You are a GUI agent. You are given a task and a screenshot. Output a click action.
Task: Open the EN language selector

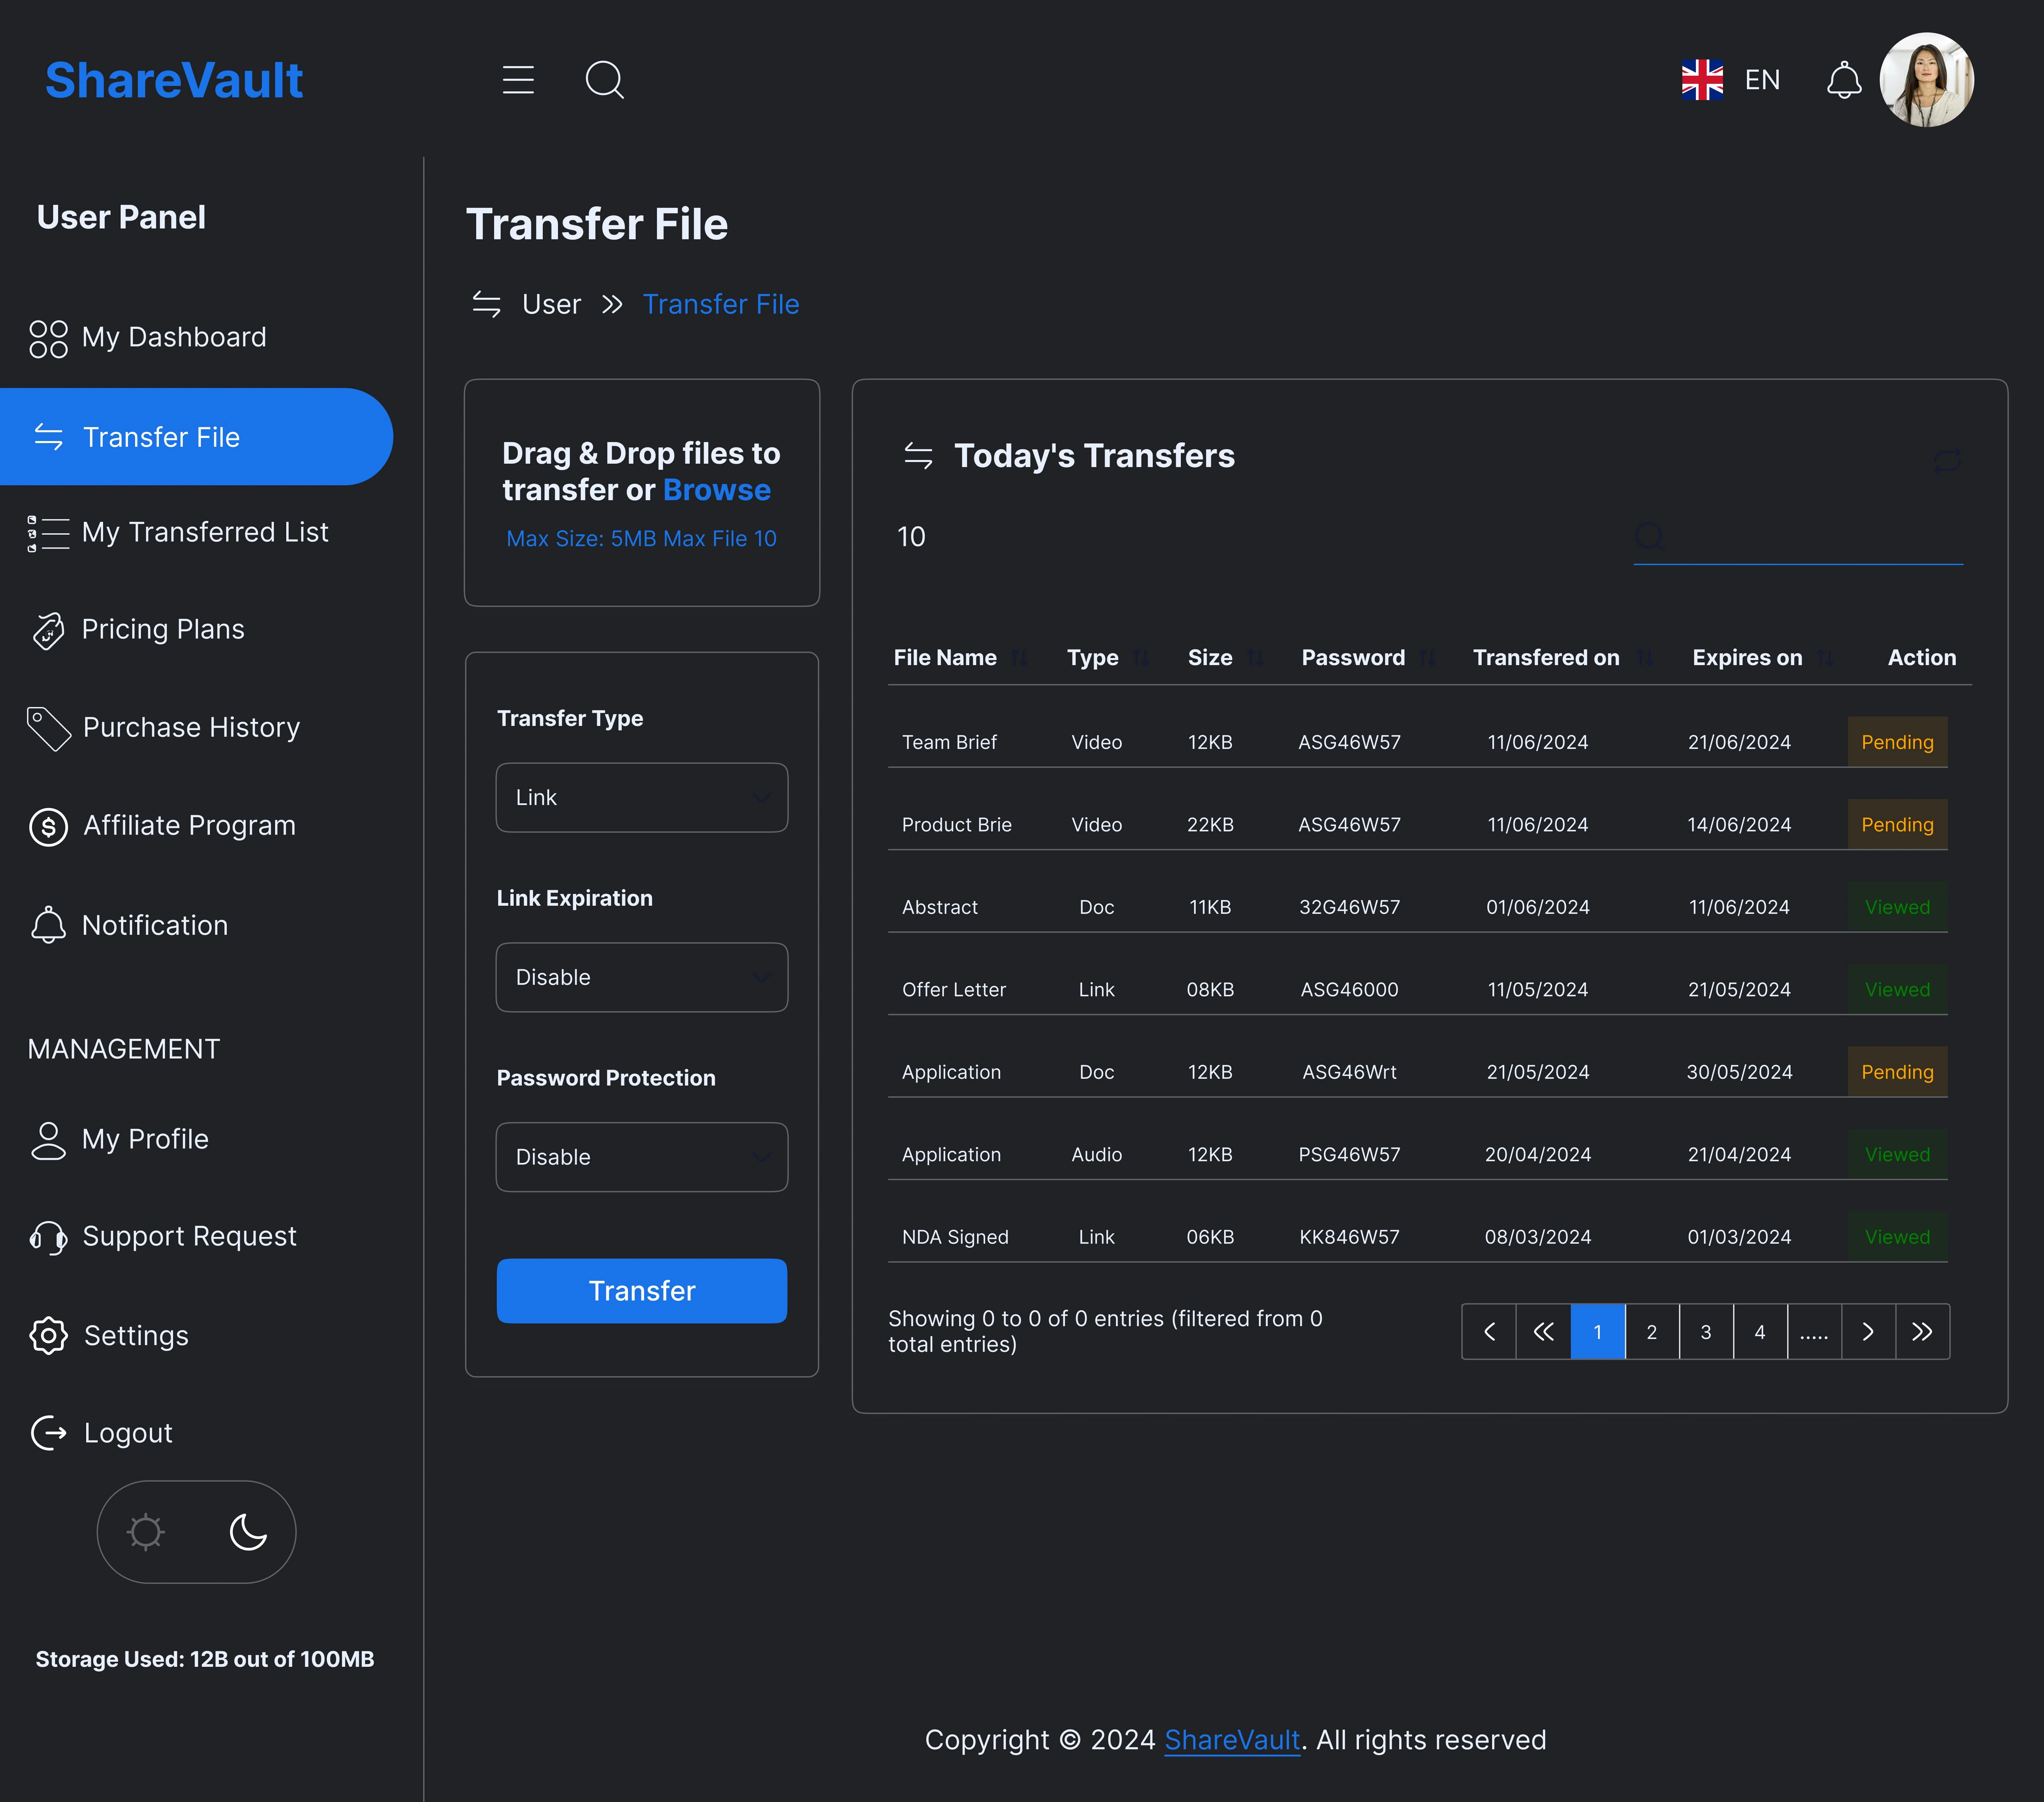(1762, 80)
